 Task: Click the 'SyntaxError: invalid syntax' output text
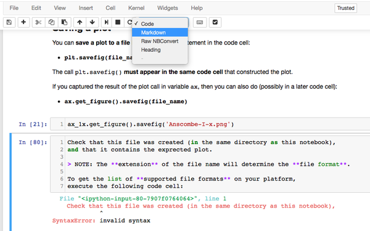point(101,221)
